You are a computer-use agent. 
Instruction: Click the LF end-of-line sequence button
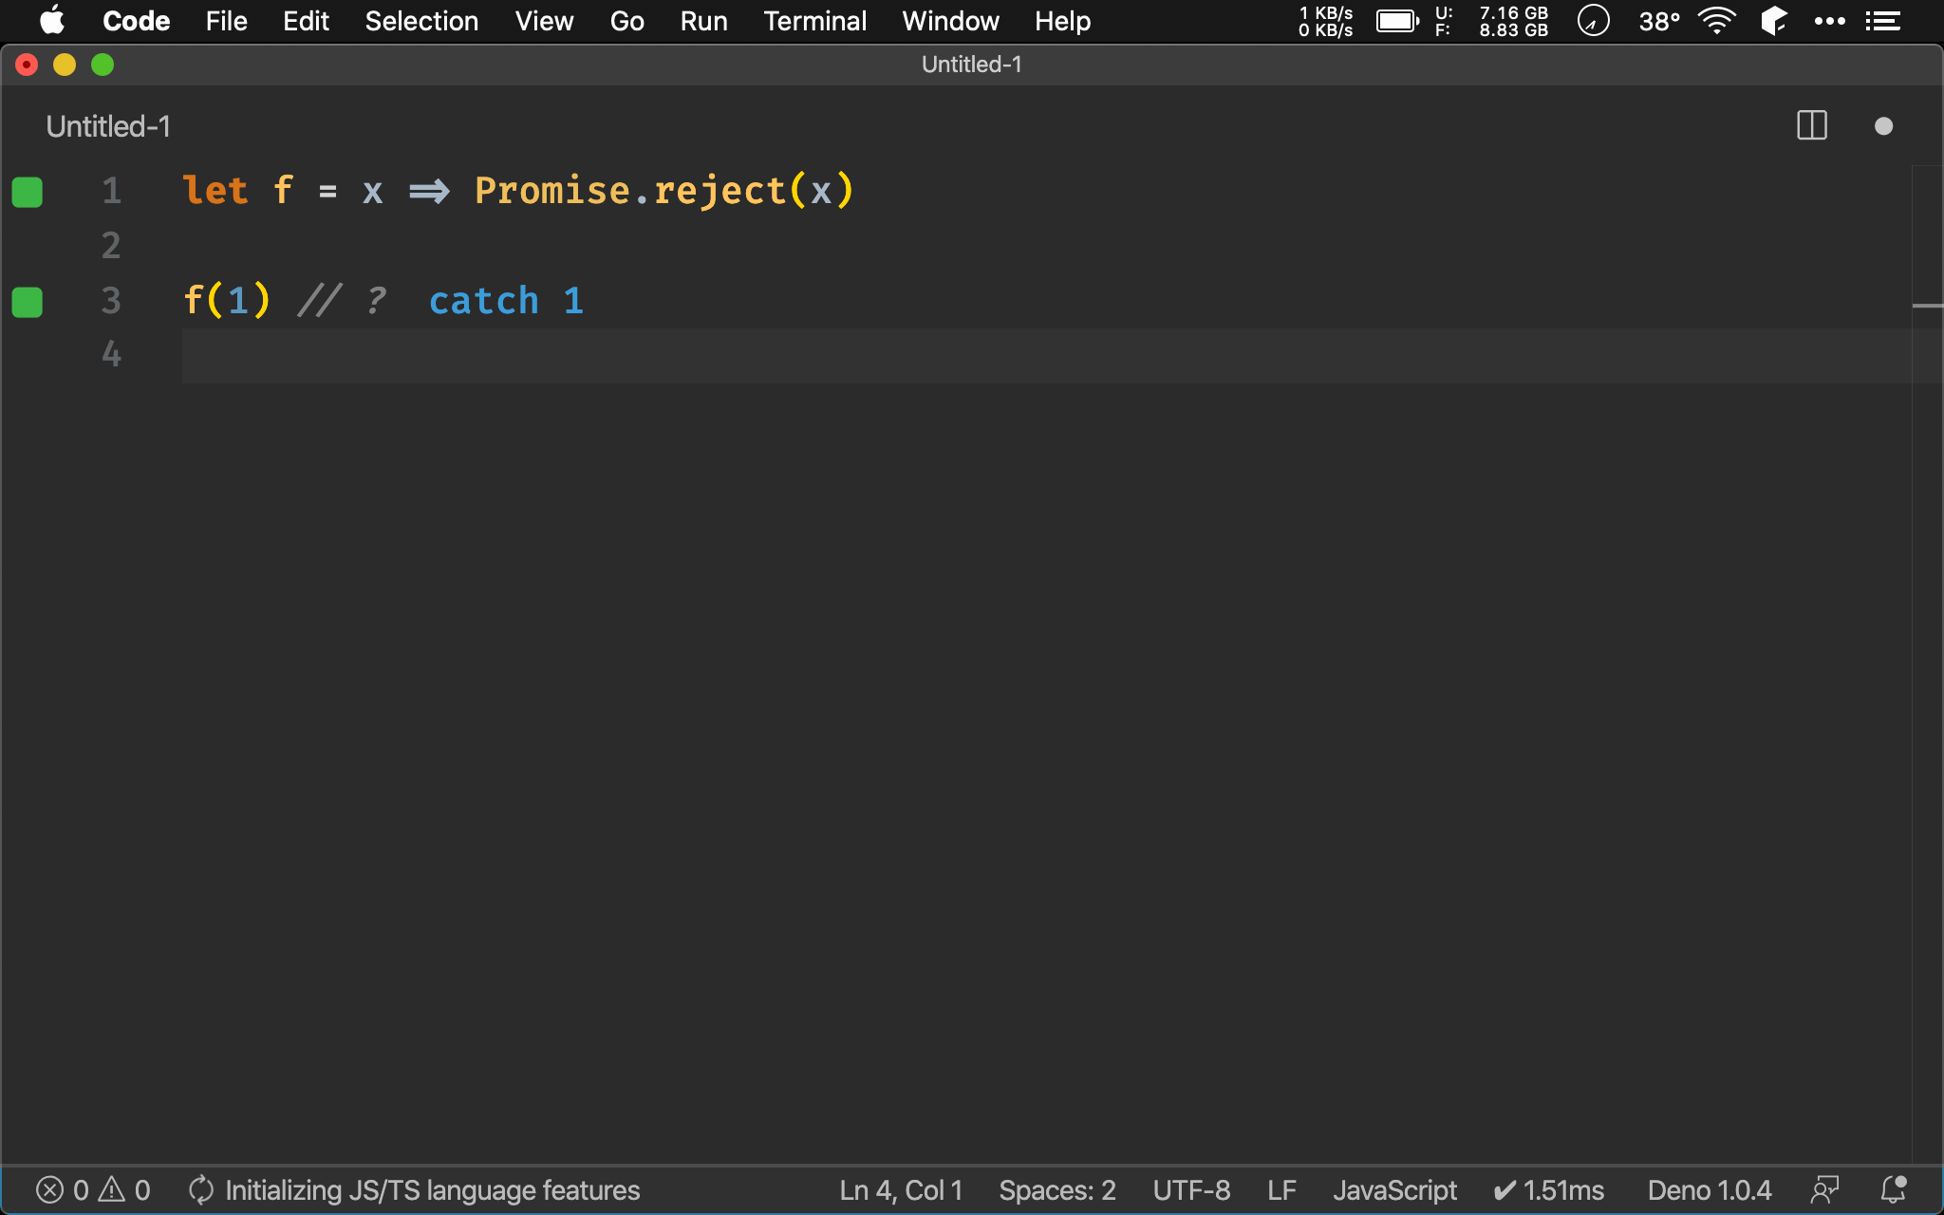click(x=1280, y=1189)
